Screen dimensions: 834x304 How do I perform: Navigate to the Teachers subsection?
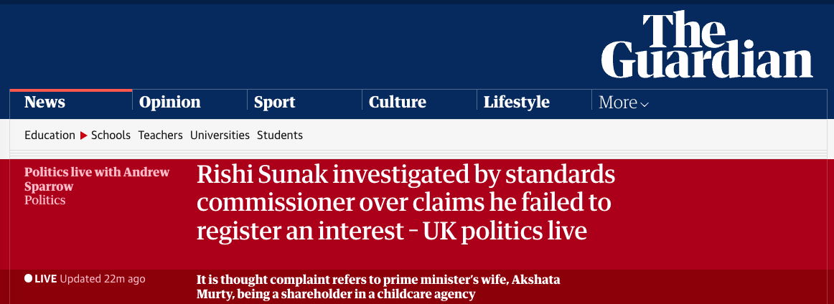(x=160, y=135)
